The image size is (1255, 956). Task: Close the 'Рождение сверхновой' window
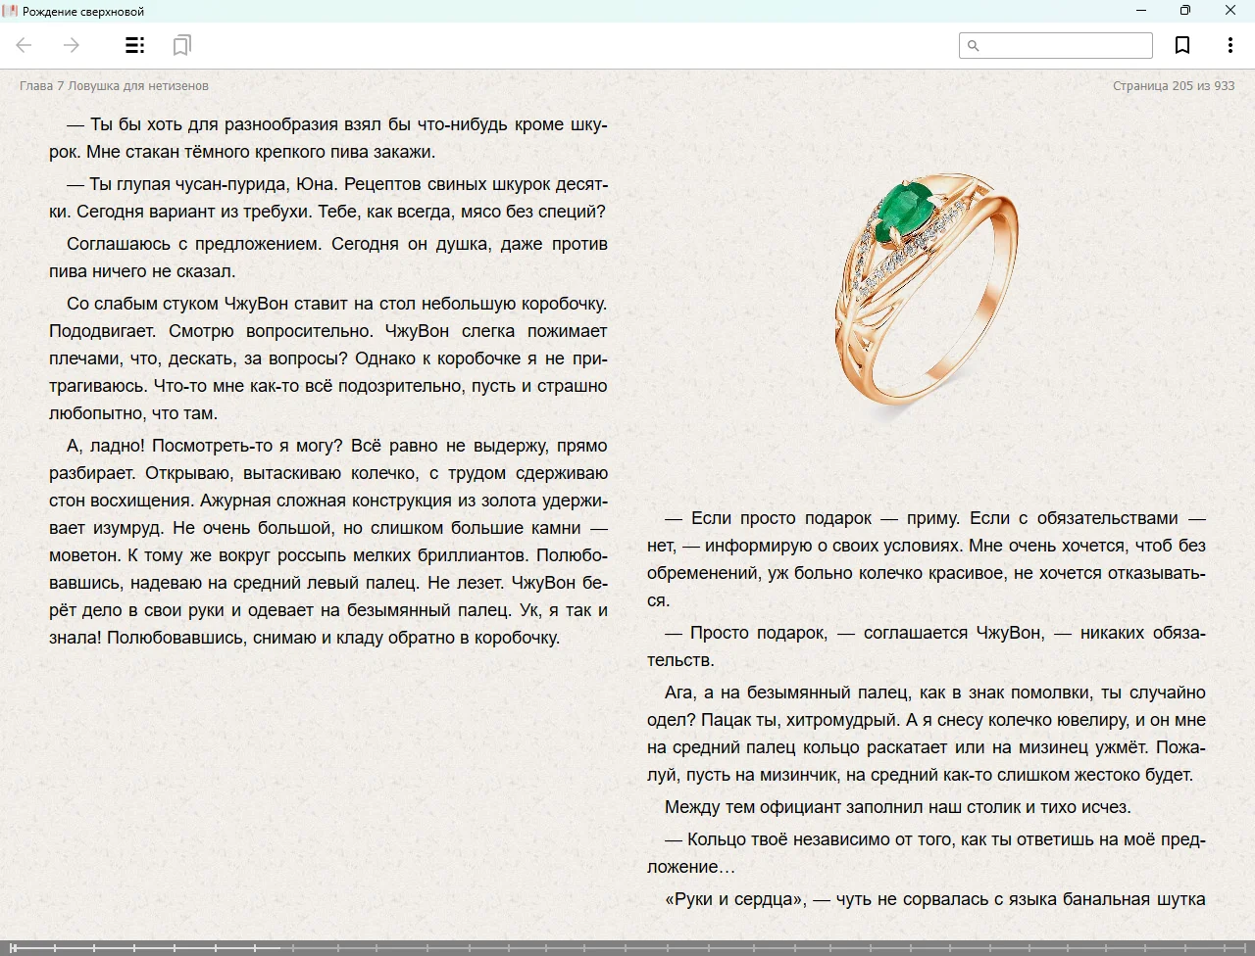[x=1230, y=11]
